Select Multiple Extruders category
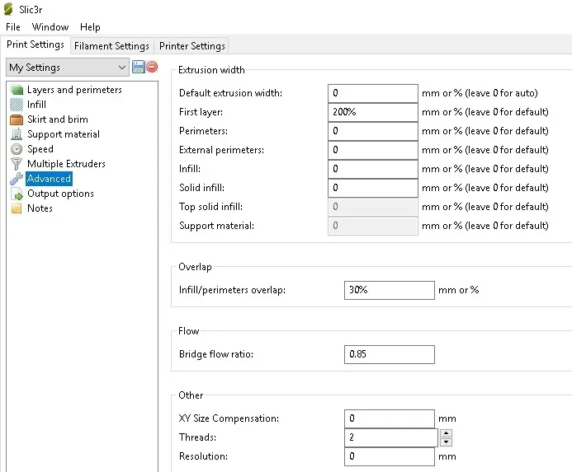The image size is (572, 472). pyautogui.click(x=66, y=164)
